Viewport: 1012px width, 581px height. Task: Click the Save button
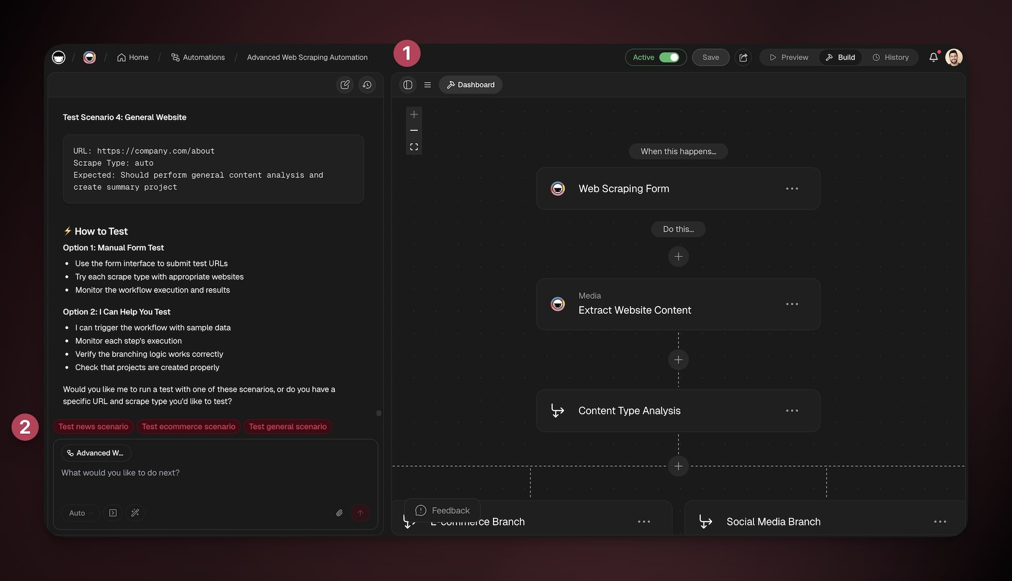tap(711, 58)
